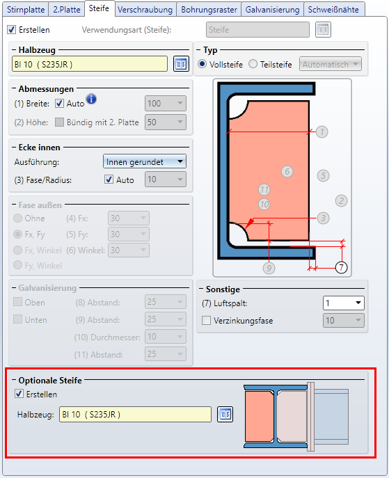Open the (5) Fy 30 dropdown

point(129,234)
